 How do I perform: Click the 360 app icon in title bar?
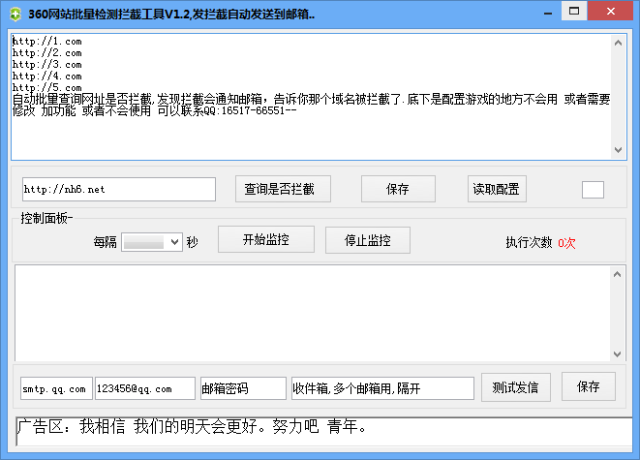14,14
